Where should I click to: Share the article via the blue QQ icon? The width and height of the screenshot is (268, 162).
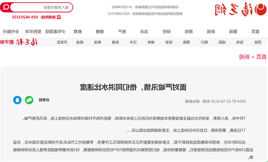[17, 100]
